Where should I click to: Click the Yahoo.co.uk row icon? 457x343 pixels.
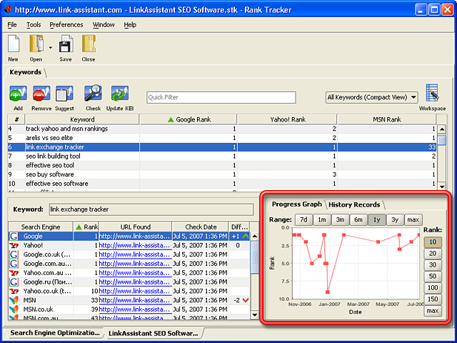point(14,291)
